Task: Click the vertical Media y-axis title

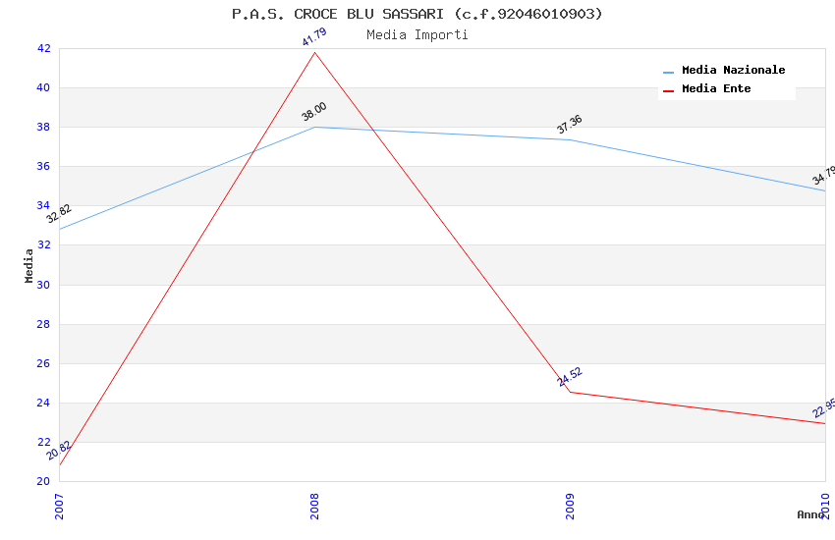Action: pyautogui.click(x=29, y=265)
